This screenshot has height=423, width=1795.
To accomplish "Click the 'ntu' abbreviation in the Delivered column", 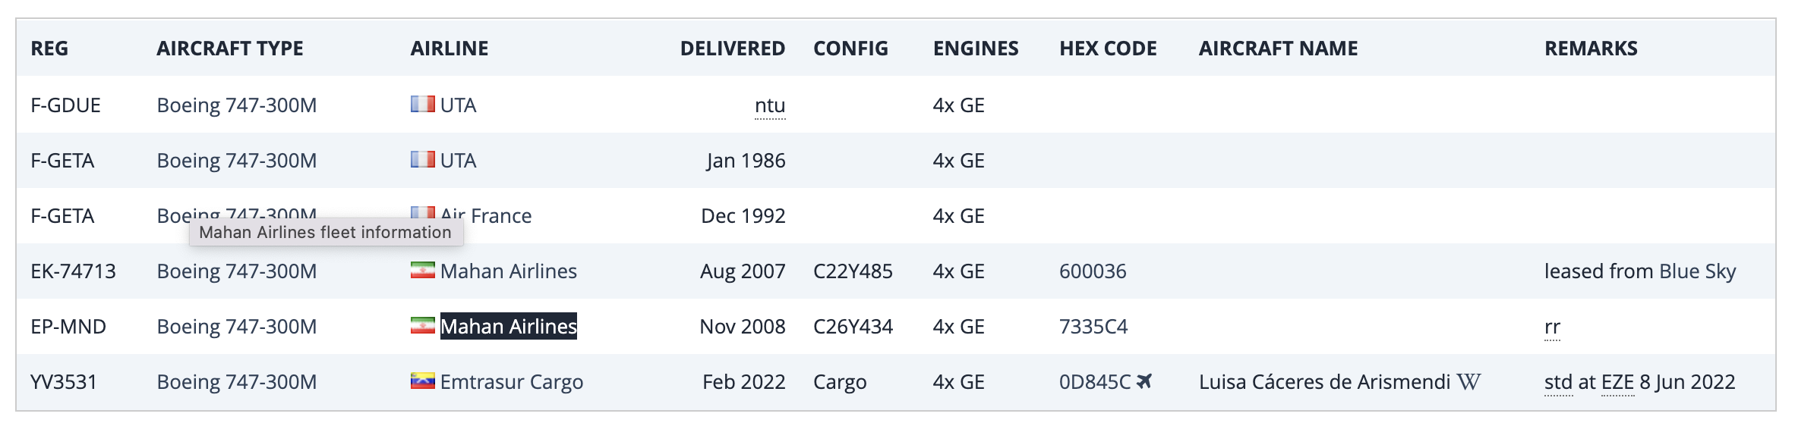I will click(770, 105).
